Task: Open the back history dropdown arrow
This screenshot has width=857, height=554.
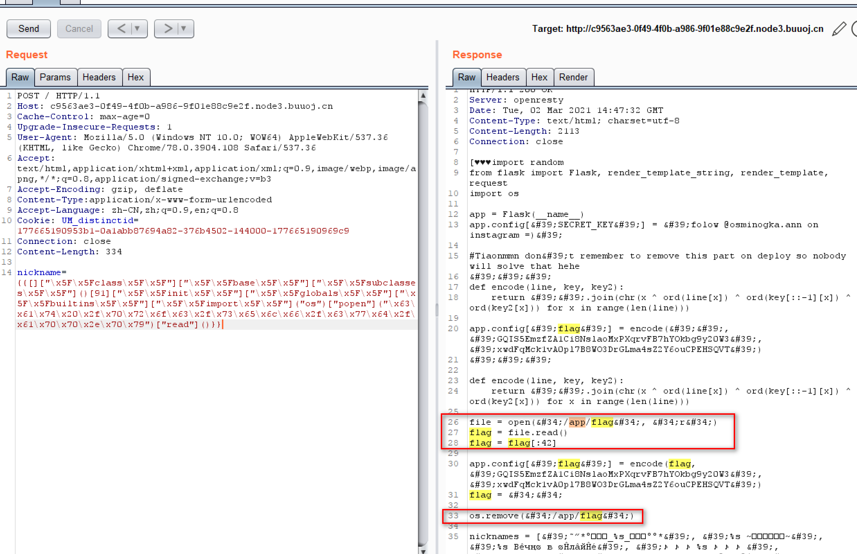Action: click(x=138, y=28)
